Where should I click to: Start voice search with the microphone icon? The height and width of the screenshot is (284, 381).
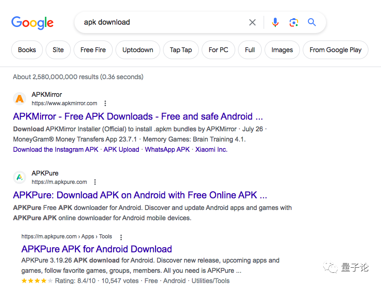(275, 22)
